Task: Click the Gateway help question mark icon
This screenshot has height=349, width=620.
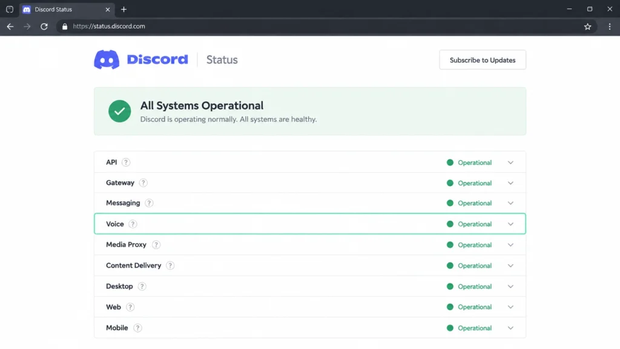Action: click(x=143, y=183)
